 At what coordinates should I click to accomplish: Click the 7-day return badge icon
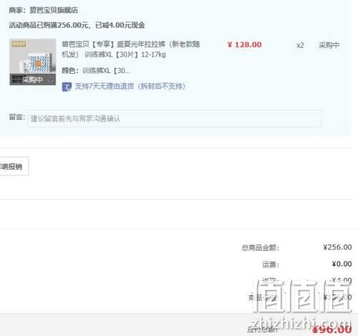point(67,87)
